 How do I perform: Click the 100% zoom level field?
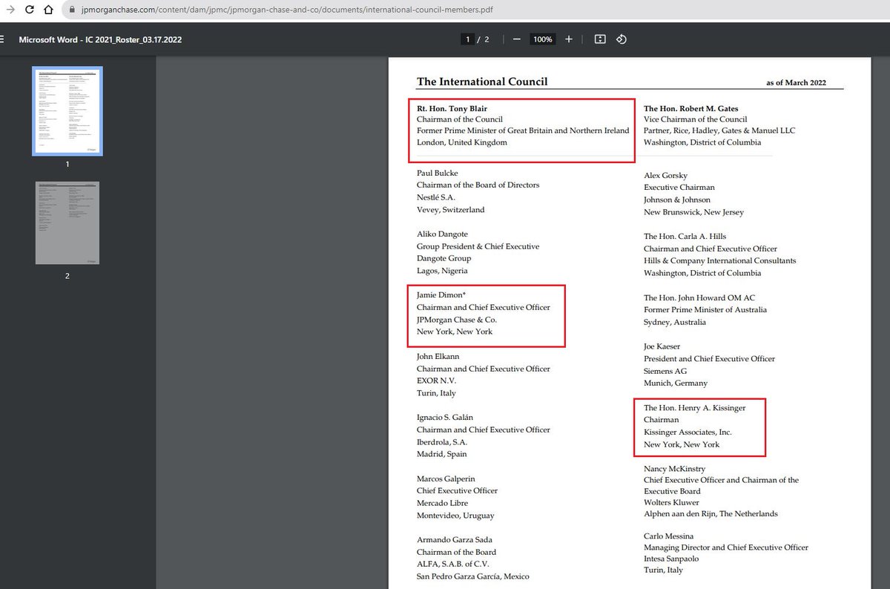pos(542,39)
